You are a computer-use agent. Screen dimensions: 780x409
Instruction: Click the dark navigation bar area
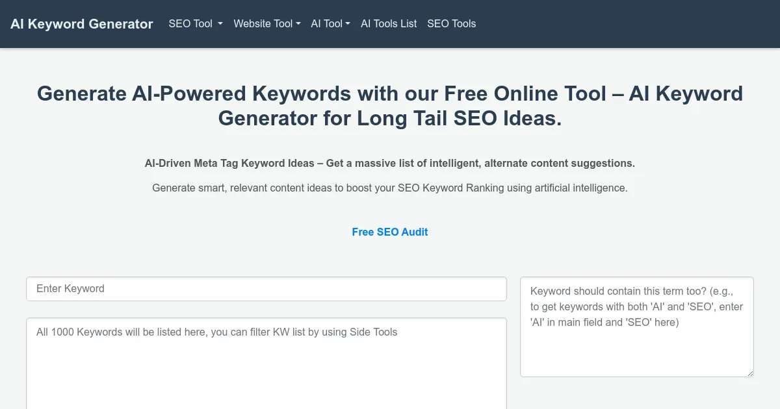pos(585,24)
